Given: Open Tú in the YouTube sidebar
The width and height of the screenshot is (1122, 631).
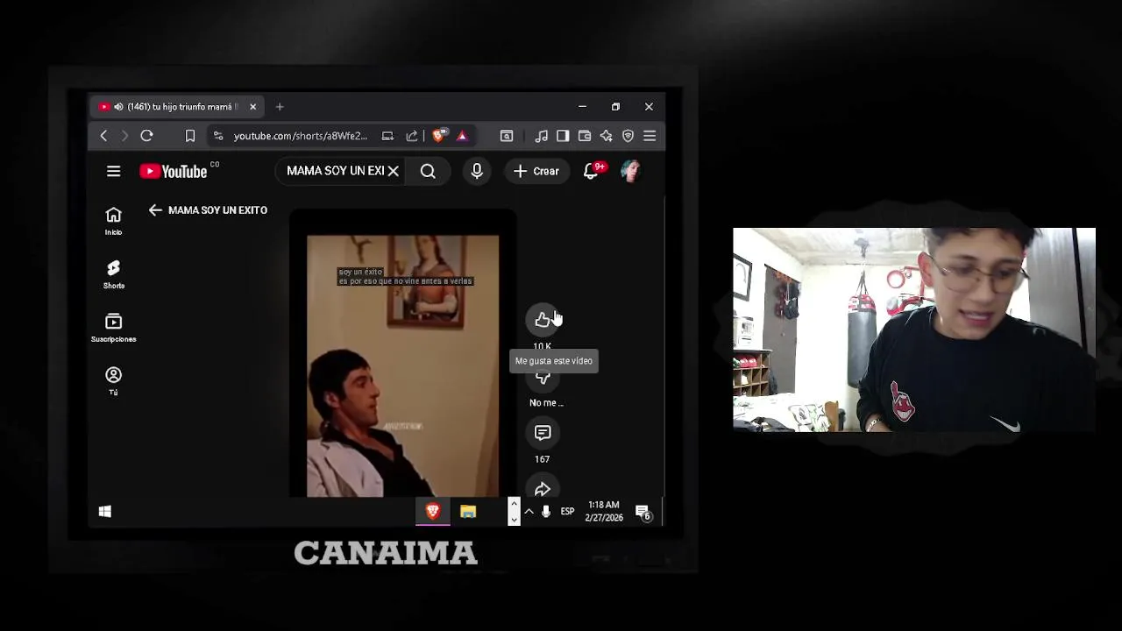Looking at the screenshot, I should click(x=114, y=381).
